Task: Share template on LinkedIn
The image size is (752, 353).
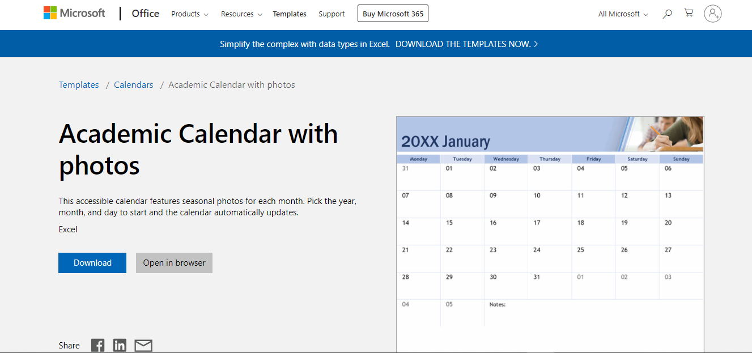Action: pos(120,345)
